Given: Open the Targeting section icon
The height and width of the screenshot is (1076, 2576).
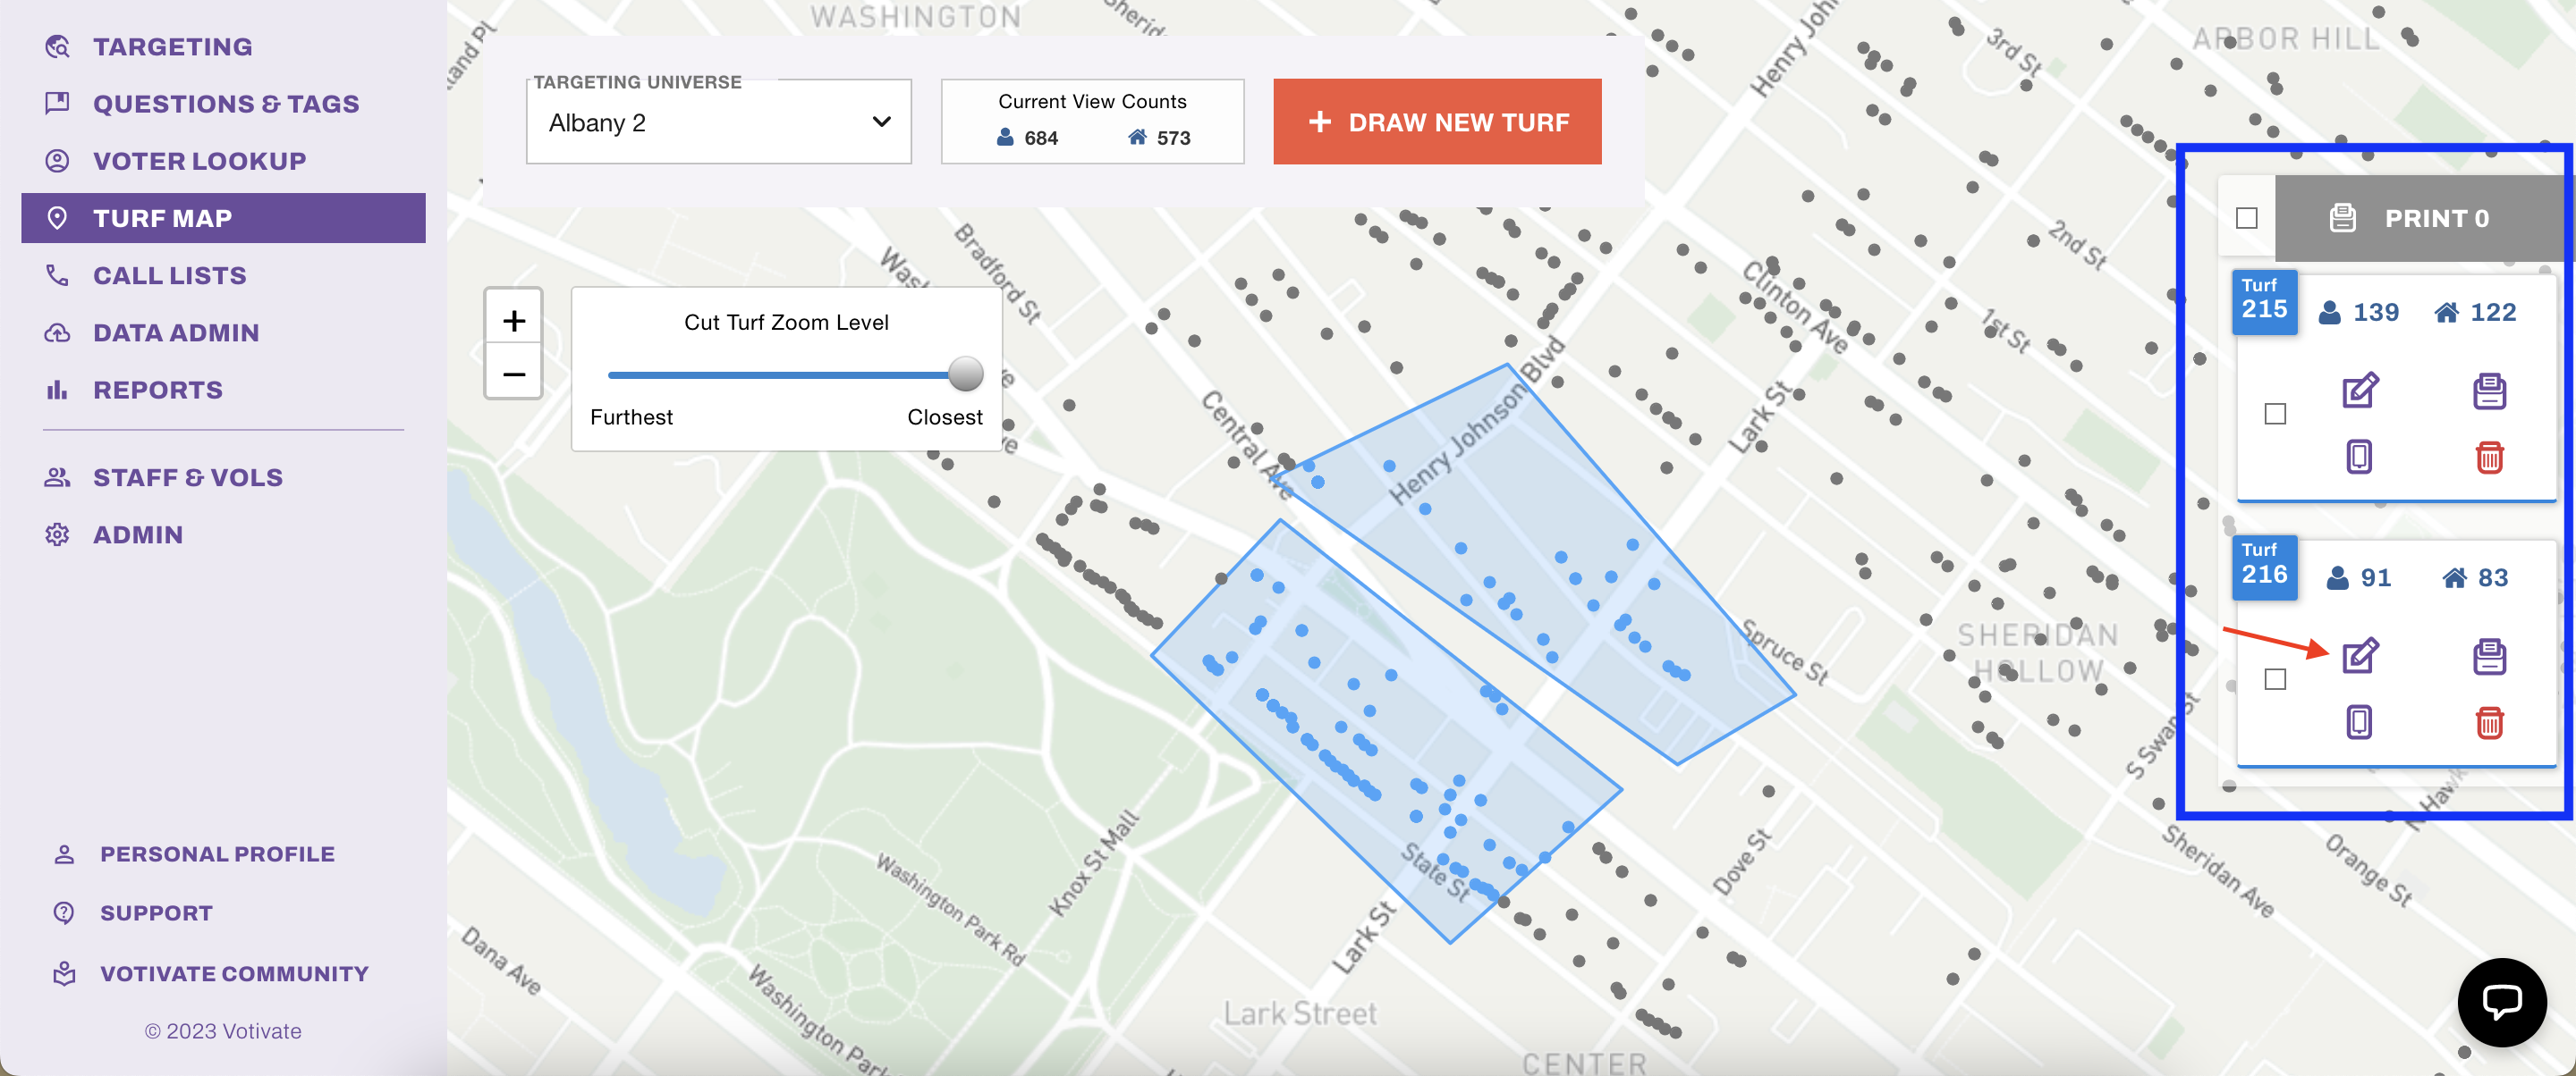Looking at the screenshot, I should [58, 47].
